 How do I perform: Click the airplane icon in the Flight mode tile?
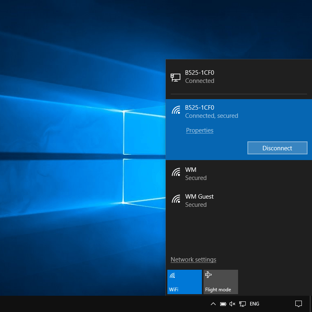(x=209, y=275)
